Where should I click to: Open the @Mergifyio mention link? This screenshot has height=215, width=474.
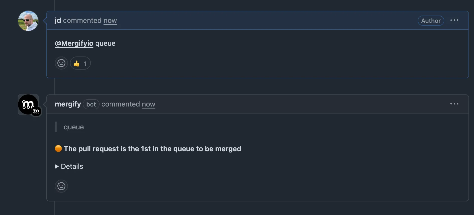pyautogui.click(x=74, y=43)
